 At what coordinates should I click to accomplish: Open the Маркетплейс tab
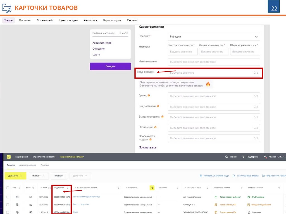(x=45, y=20)
